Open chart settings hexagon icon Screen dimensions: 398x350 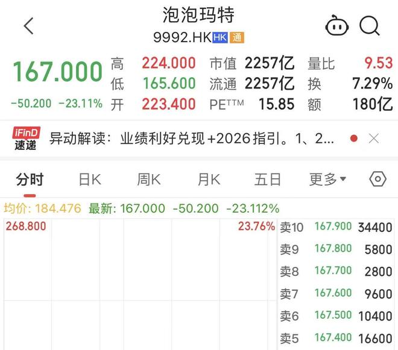point(377,179)
